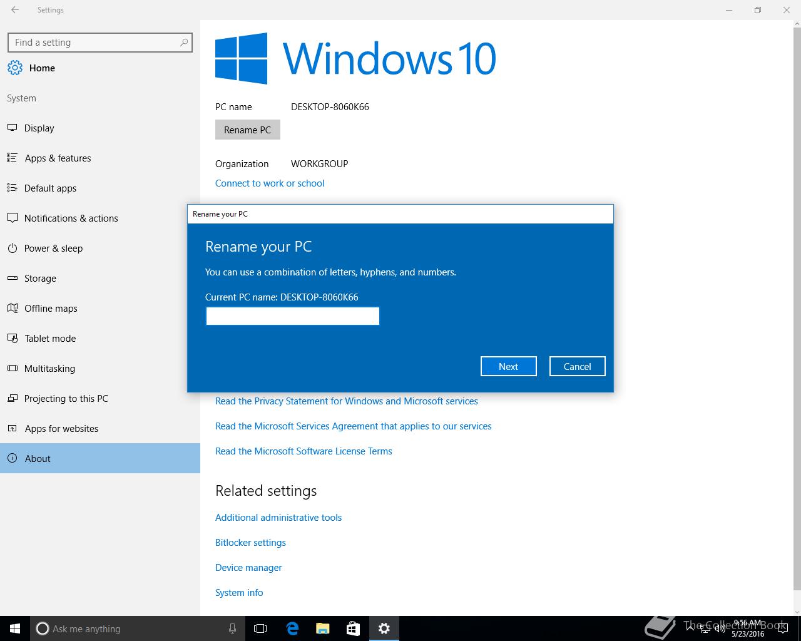This screenshot has height=641, width=801.
Task: Open File Explorer from taskbar
Action: [x=322, y=628]
